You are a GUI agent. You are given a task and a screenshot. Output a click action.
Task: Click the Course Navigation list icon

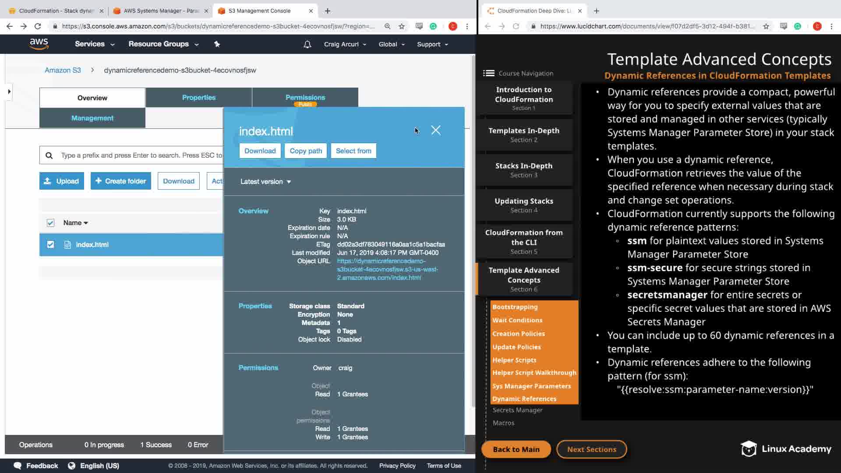(x=488, y=73)
